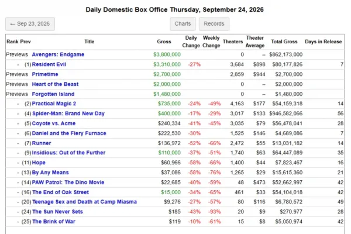The image size is (351, 234).
Task: Open PAW Patrol: The Dino Movie
Action: tap(68, 183)
